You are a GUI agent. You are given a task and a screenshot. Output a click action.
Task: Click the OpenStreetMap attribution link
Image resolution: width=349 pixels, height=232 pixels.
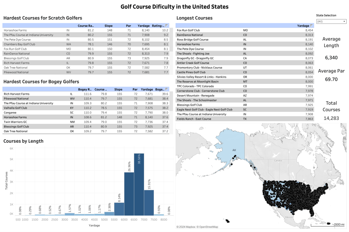tap(208, 227)
